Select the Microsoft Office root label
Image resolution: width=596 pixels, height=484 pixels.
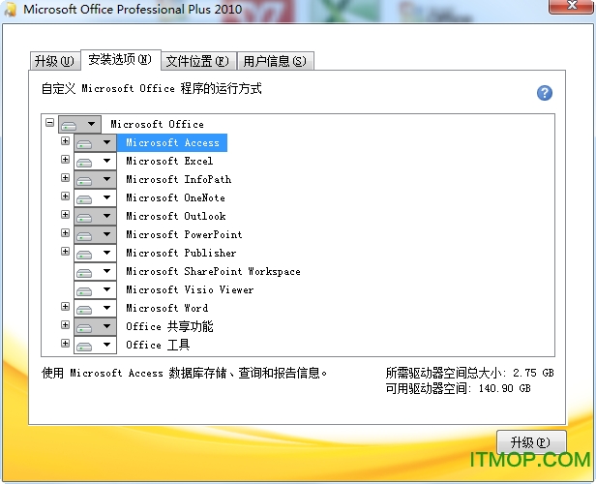[x=157, y=124]
